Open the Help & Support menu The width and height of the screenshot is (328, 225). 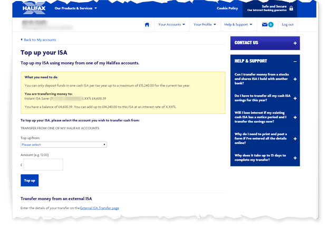coord(238,24)
